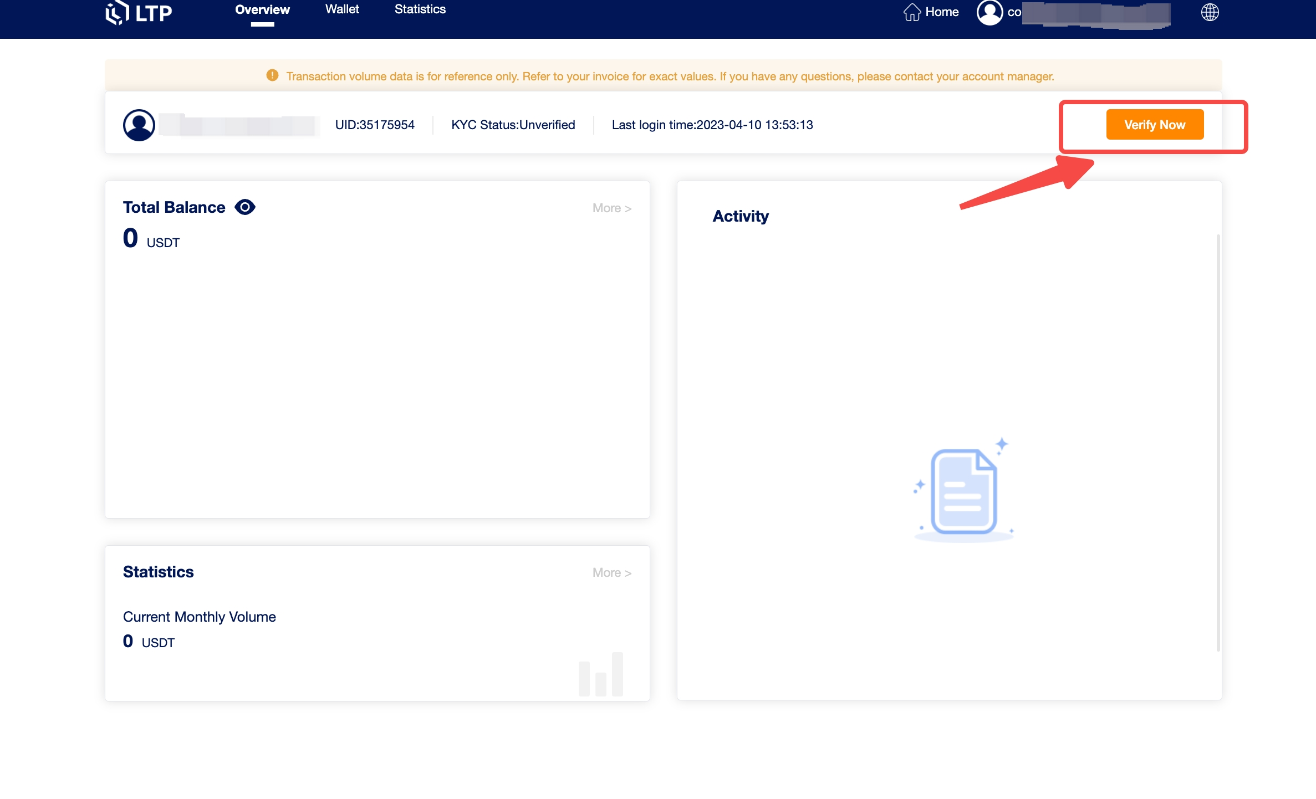Image resolution: width=1316 pixels, height=799 pixels.
Task: Click the Current Monthly Volume value
Action: pos(128,641)
